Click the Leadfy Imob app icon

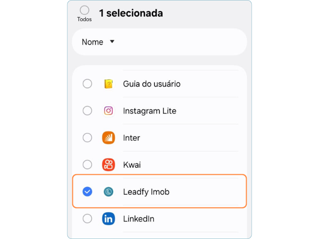point(108,192)
